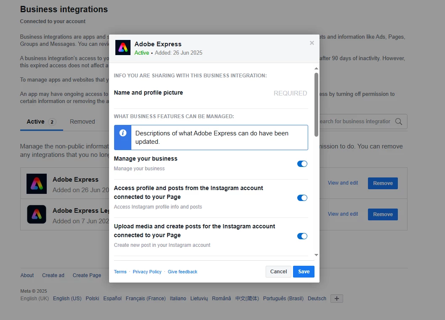This screenshot has width=445, height=320.
Task: Open the Privacy Policy link
Action: (x=147, y=272)
